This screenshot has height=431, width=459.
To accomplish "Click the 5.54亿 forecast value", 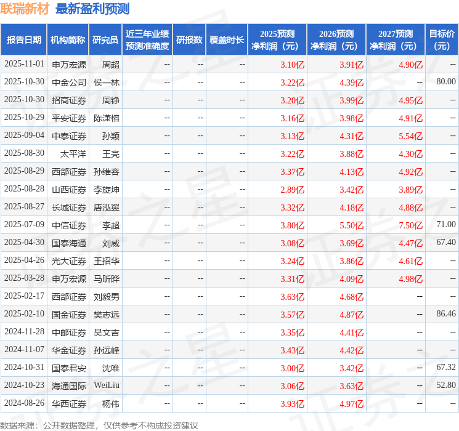I will (x=411, y=136).
